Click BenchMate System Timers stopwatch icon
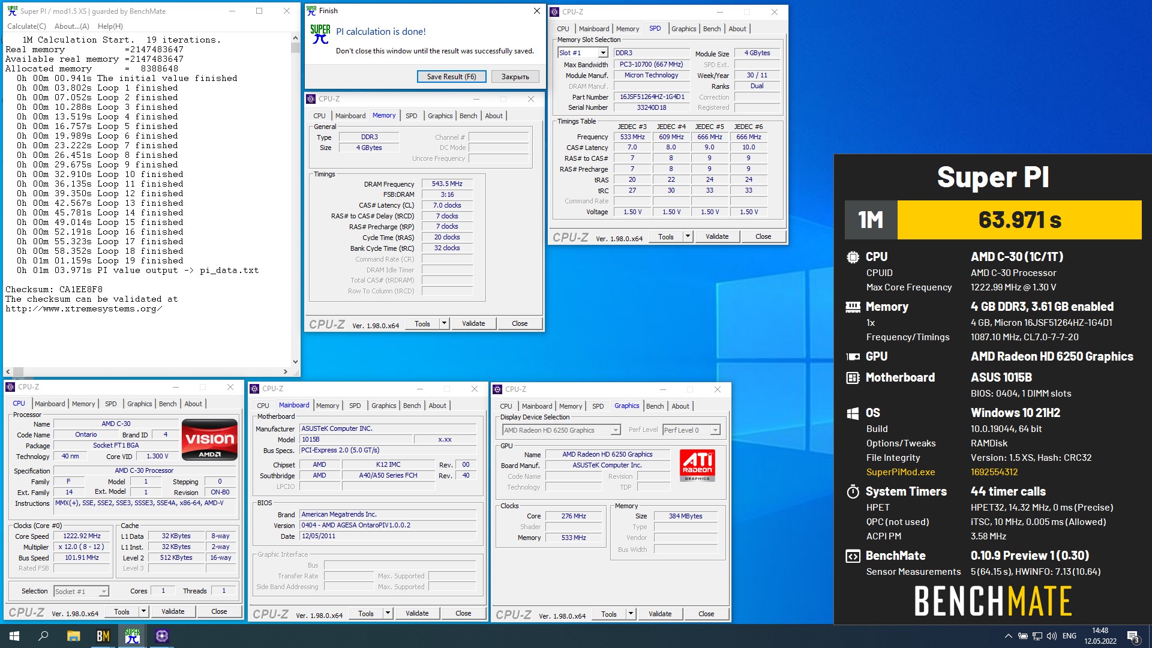The width and height of the screenshot is (1152, 648). (853, 492)
